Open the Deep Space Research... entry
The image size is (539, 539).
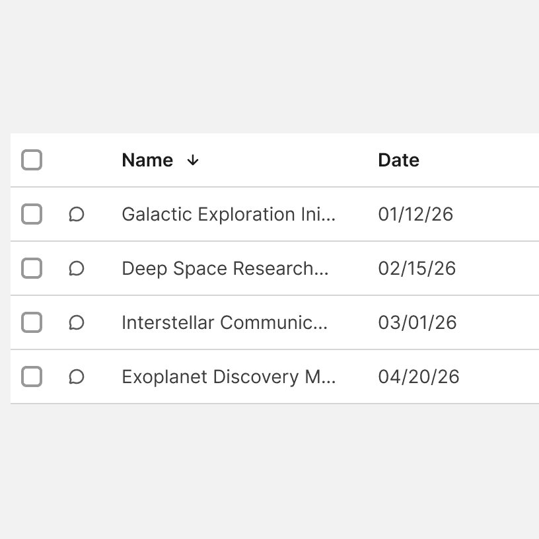point(225,269)
